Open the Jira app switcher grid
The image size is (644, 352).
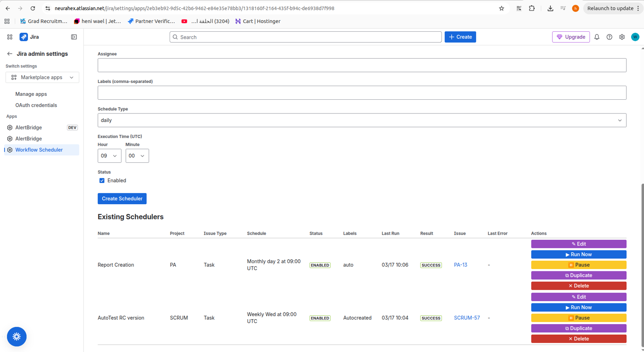coord(10,37)
